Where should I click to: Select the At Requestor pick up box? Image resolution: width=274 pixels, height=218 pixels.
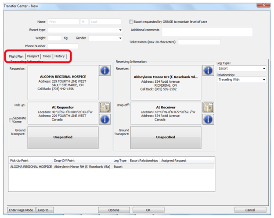point(63,113)
